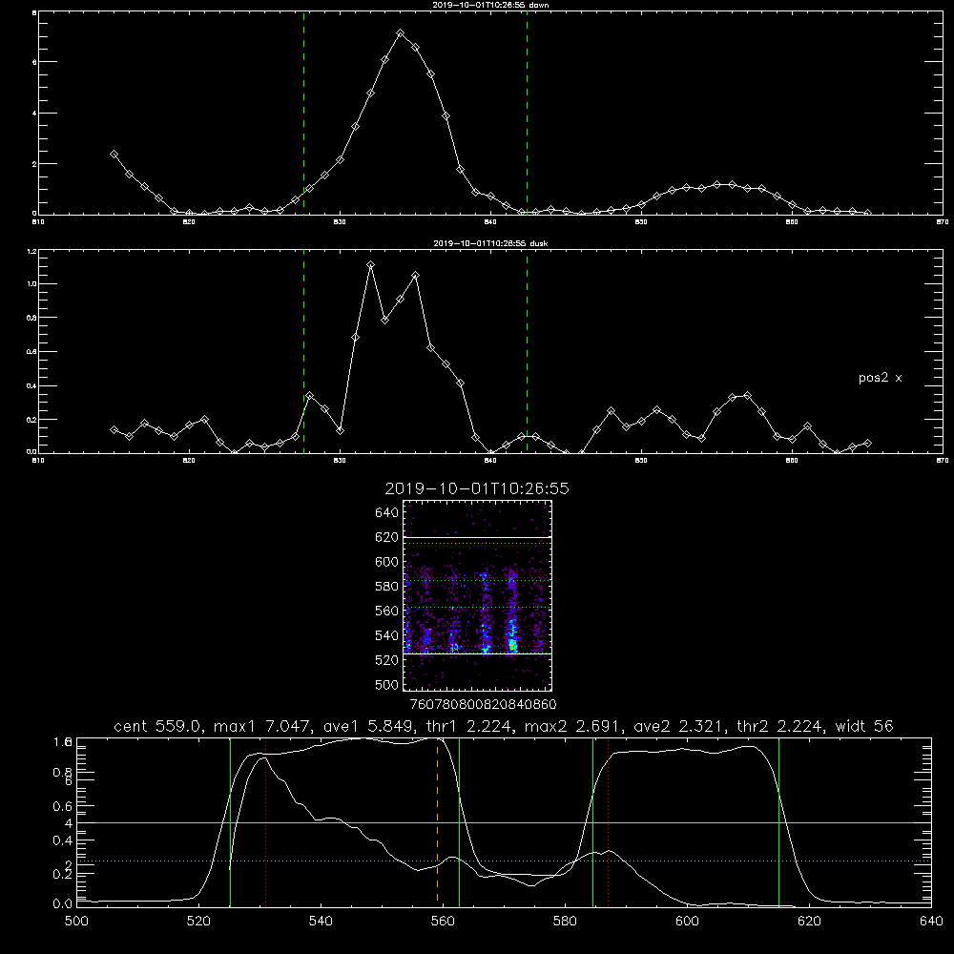Viewport: 954px width, 954px height.
Task: Click the spectrogram y-axis label '560'
Action: (x=387, y=611)
